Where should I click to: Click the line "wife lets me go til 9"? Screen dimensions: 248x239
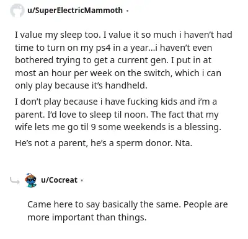click(x=118, y=127)
